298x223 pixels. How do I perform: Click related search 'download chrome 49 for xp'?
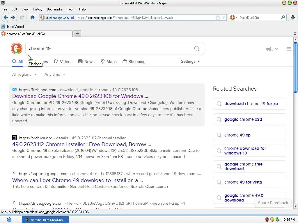pyautogui.click(x=249, y=104)
